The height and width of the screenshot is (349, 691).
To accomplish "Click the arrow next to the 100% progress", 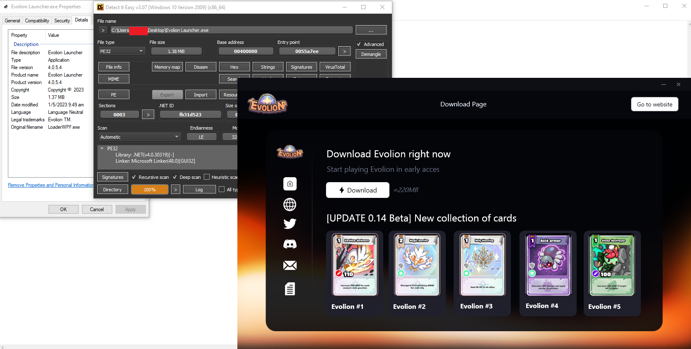I will pos(176,190).
